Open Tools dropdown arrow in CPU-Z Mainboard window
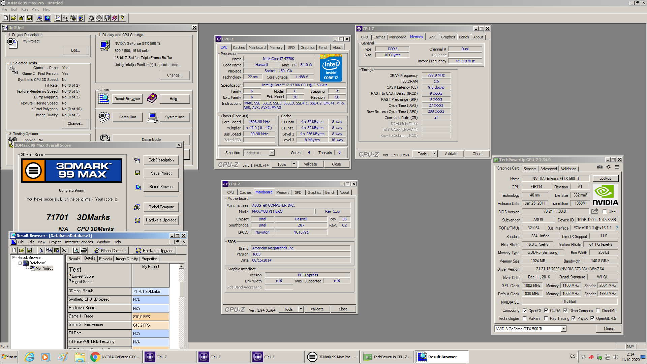Screen dimensions: 647x364 point(301,309)
